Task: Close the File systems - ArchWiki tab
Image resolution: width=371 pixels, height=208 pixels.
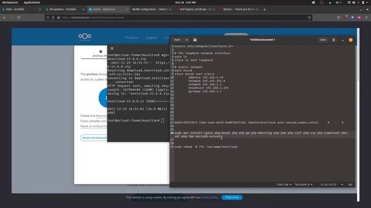Action: (x=83, y=9)
